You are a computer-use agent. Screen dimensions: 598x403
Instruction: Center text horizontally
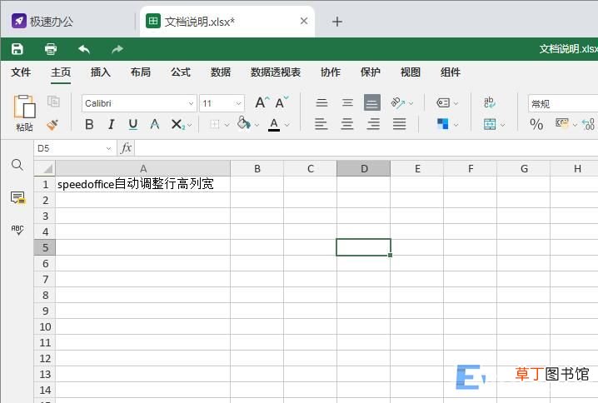tap(347, 124)
